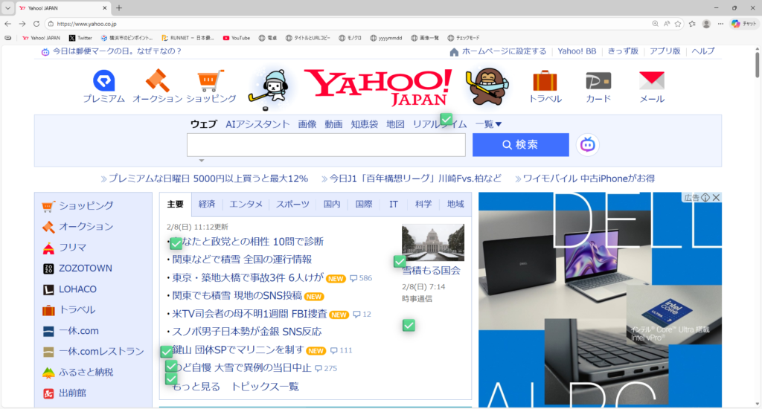Open the Travel suitcase icon in the header
Viewport: 762px width, 409px height.
click(x=545, y=80)
